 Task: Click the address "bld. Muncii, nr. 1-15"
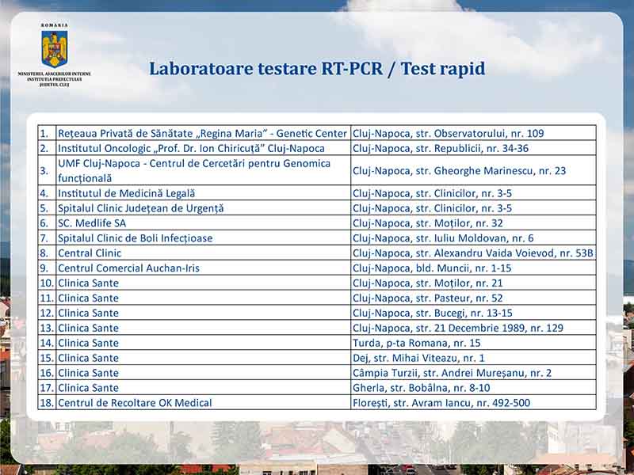[464, 268]
